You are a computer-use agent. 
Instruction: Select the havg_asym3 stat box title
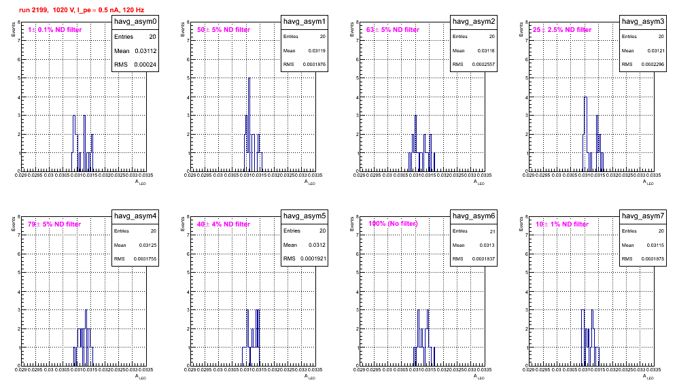click(x=643, y=22)
